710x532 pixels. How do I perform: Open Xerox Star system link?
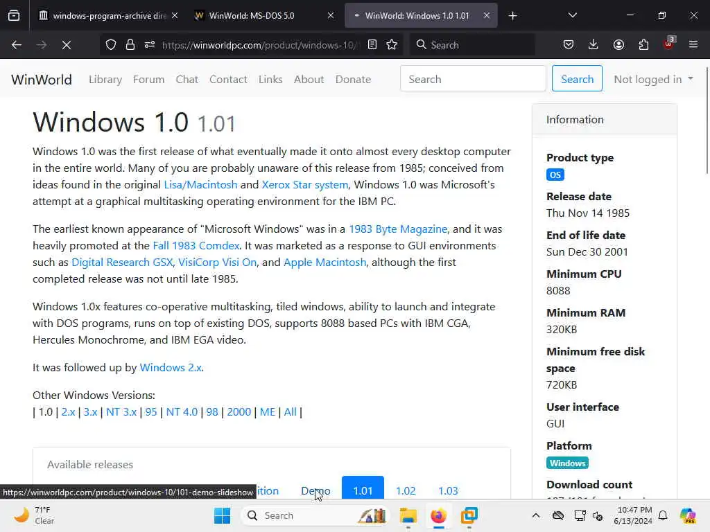[305, 184]
